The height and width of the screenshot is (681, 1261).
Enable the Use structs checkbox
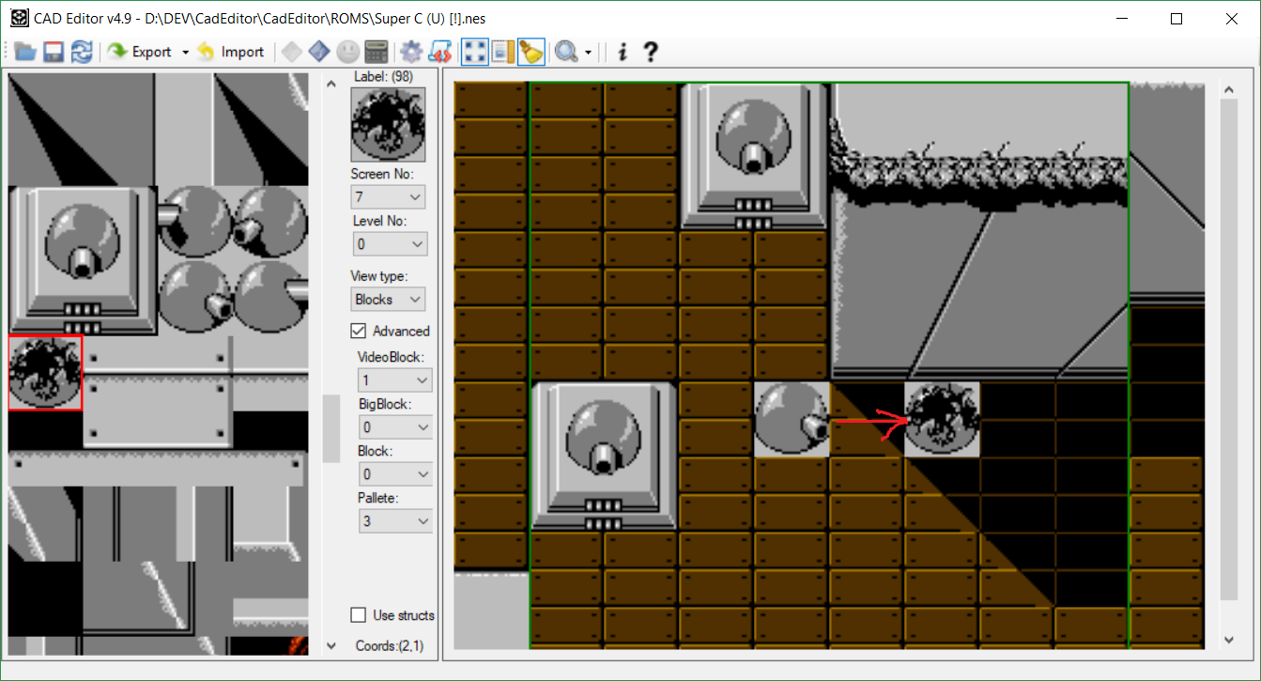pyautogui.click(x=358, y=615)
